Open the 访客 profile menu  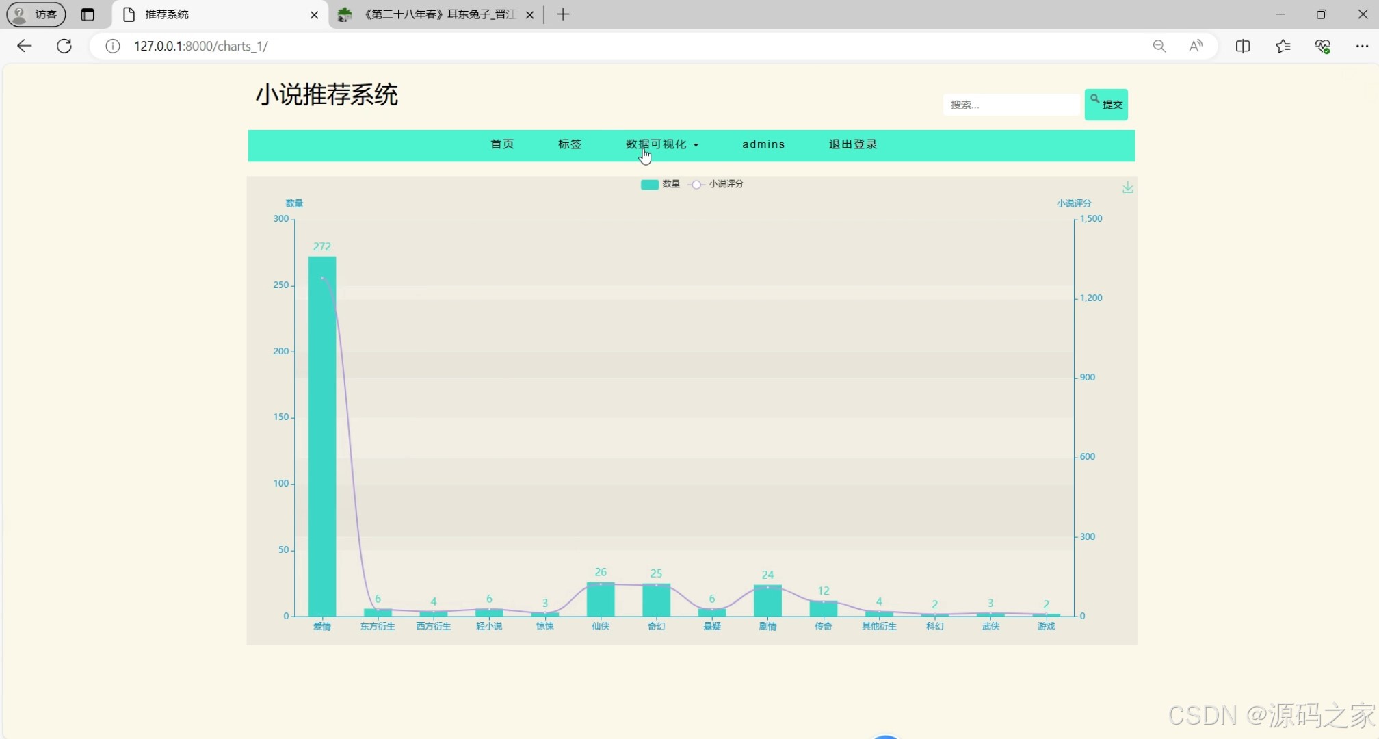(x=36, y=14)
